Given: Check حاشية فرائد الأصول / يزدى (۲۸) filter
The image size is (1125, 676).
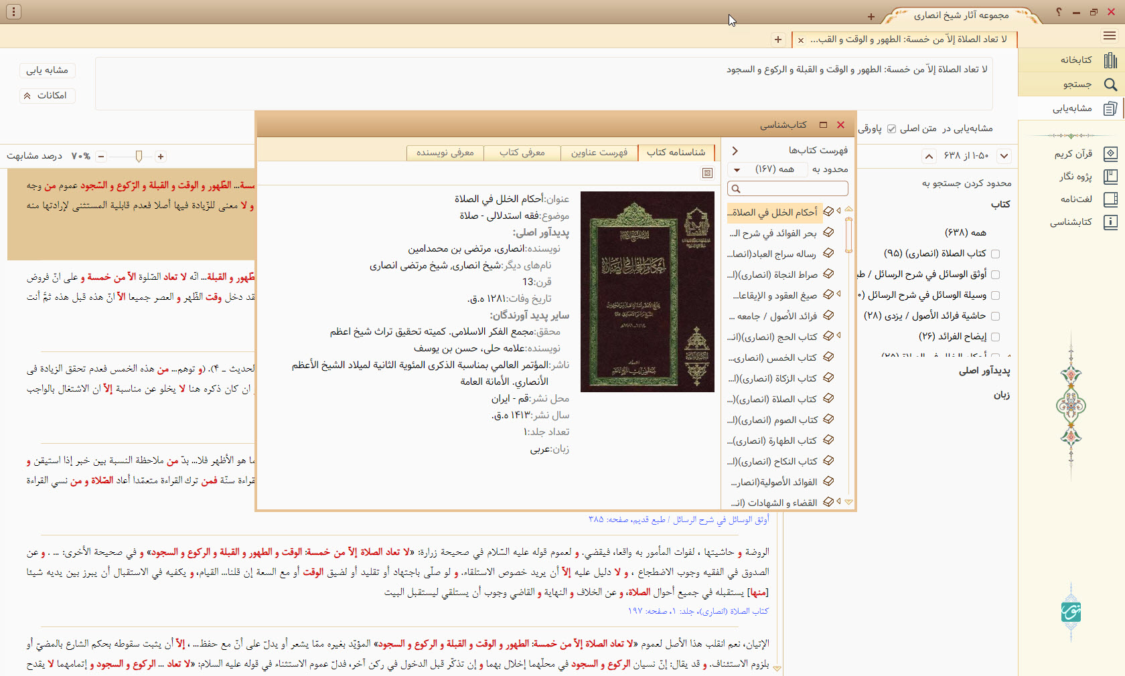Looking at the screenshot, I should [x=995, y=316].
